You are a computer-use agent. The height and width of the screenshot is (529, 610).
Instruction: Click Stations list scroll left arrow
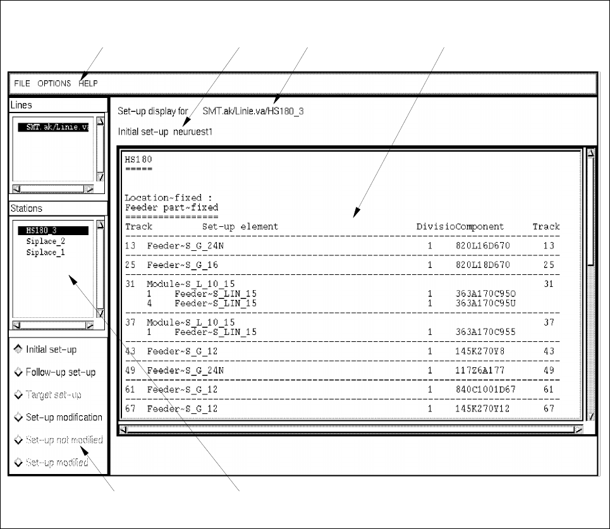[x=16, y=325]
